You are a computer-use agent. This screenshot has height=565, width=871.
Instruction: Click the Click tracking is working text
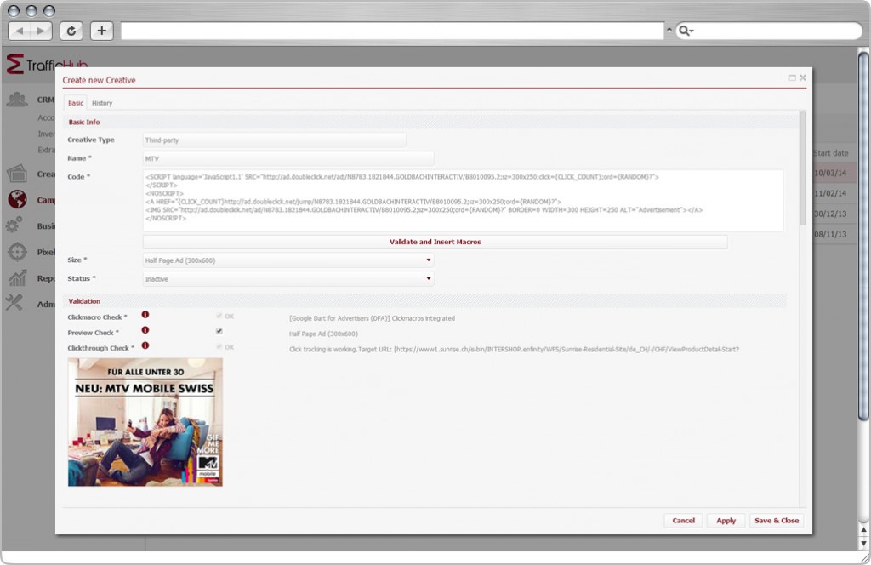(x=514, y=350)
